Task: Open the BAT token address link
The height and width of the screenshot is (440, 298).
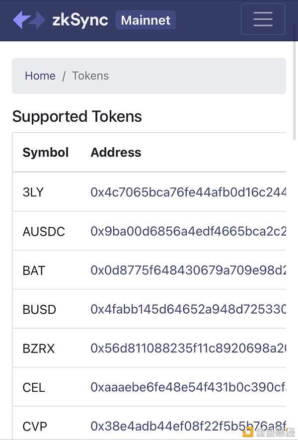Action: coord(188,270)
